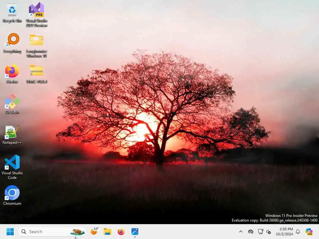Select the Notepad++ desktop shortcut

pyautogui.click(x=12, y=134)
